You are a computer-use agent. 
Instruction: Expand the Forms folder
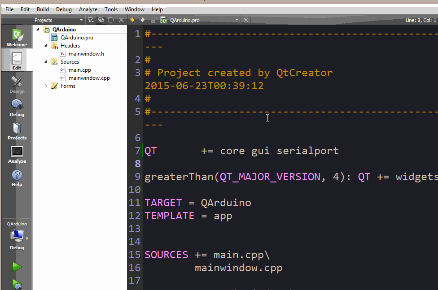[x=46, y=86]
